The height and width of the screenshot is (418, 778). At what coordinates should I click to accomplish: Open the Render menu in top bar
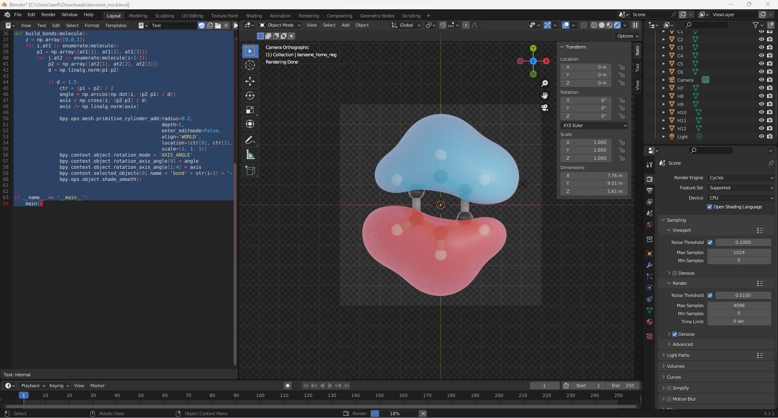48,15
